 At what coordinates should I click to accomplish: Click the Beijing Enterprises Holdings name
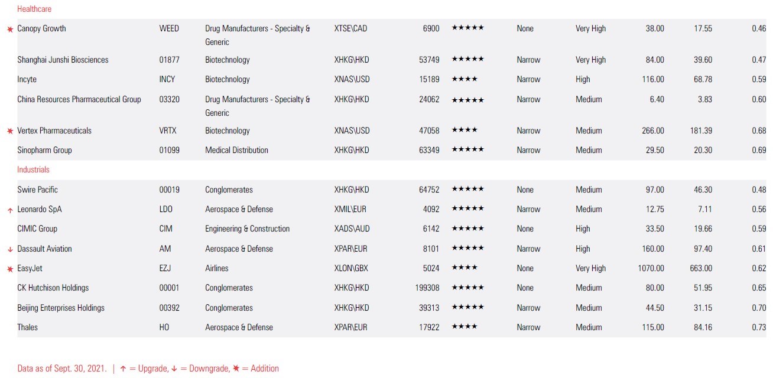(60, 308)
